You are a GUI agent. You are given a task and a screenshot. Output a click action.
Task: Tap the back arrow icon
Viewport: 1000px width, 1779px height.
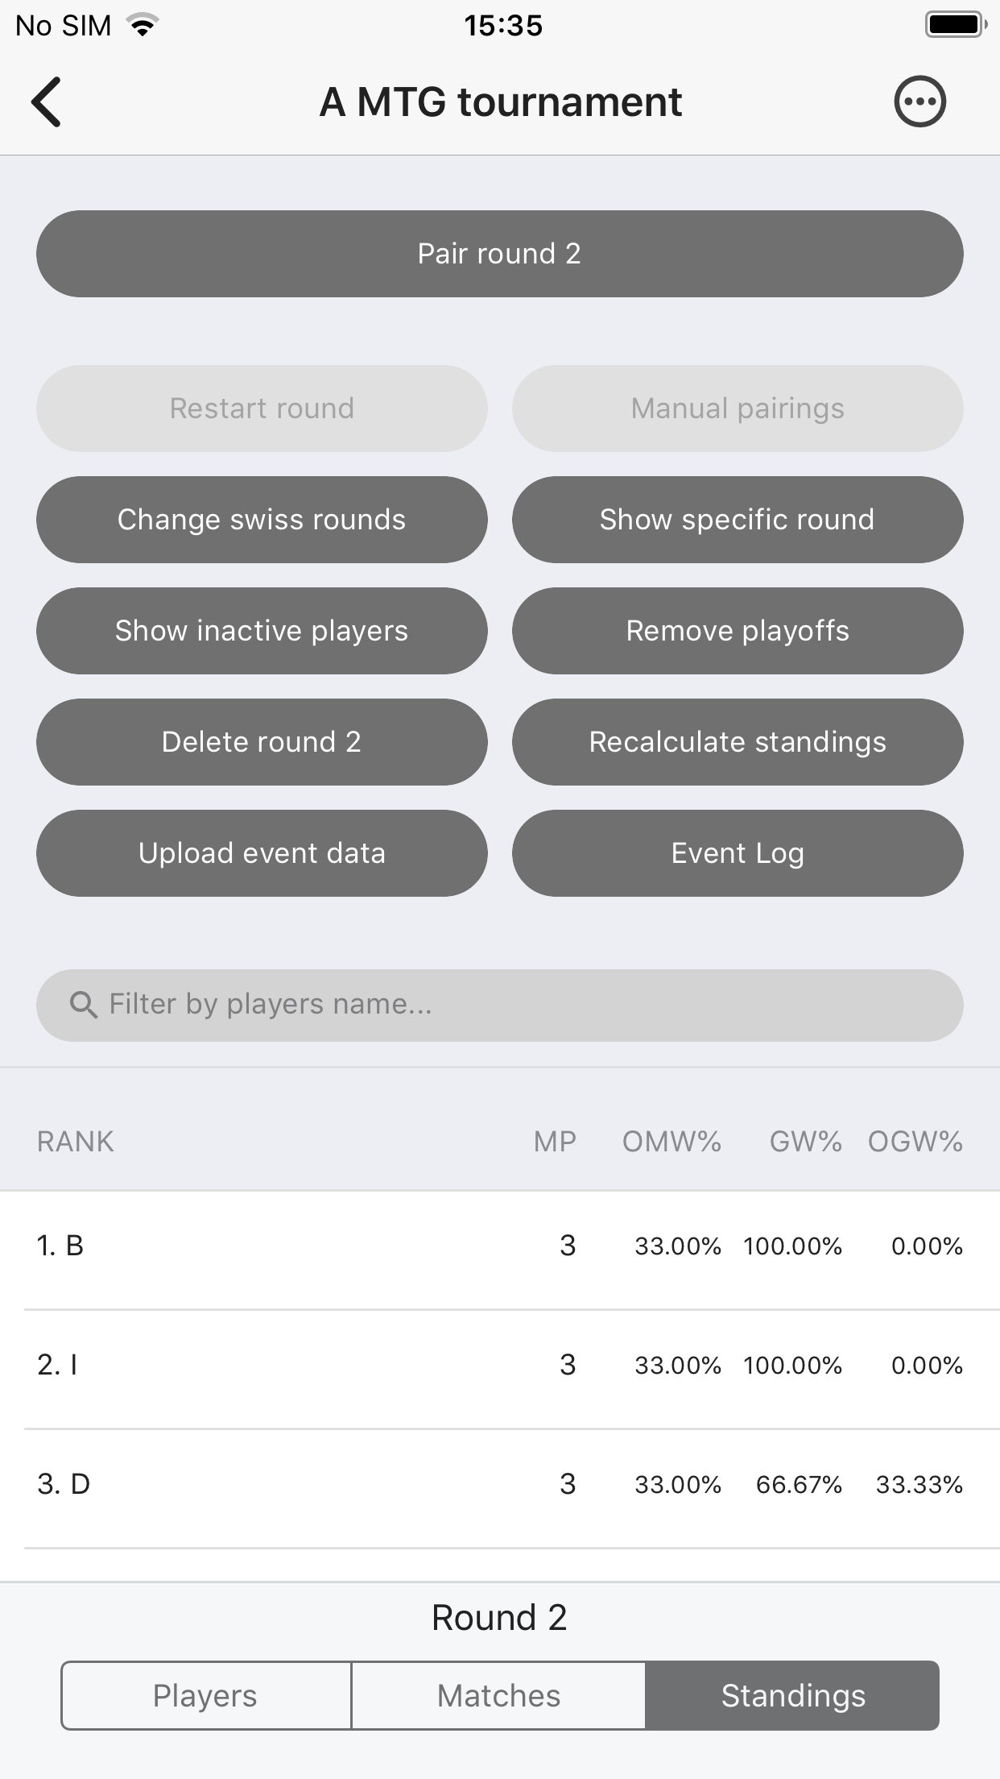pos(47,102)
